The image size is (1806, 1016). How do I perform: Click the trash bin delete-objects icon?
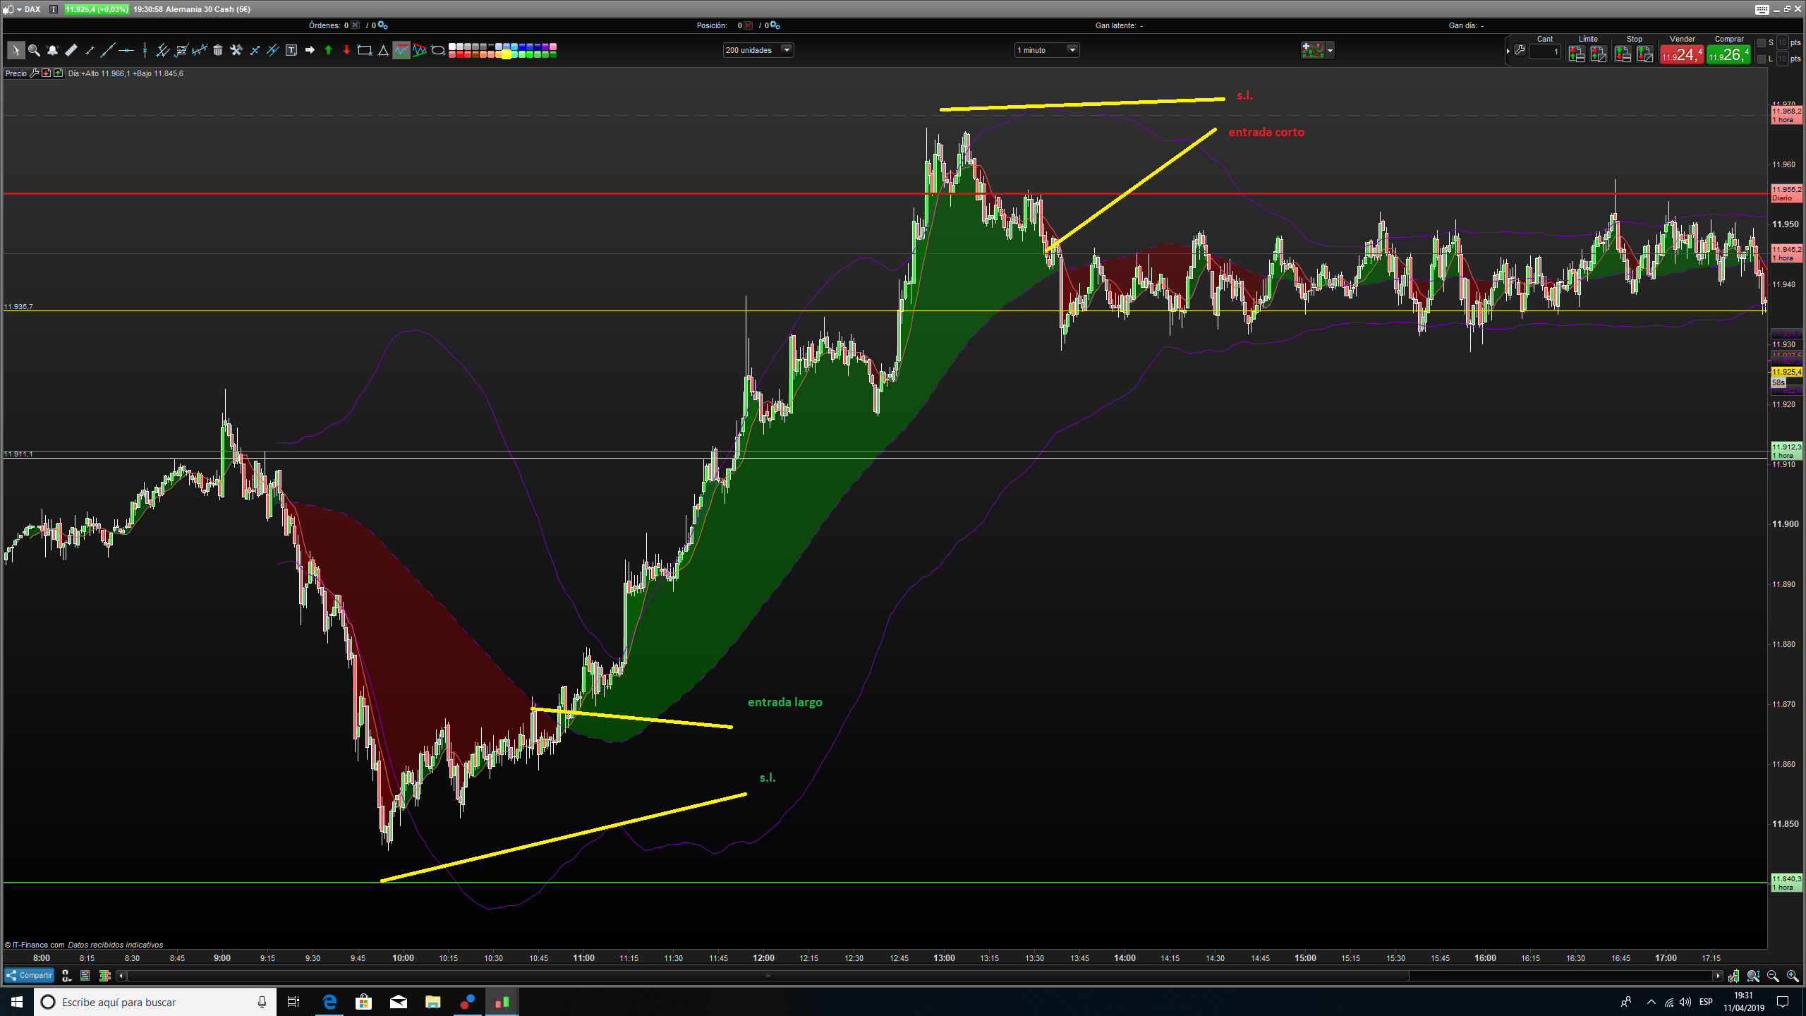pos(218,50)
